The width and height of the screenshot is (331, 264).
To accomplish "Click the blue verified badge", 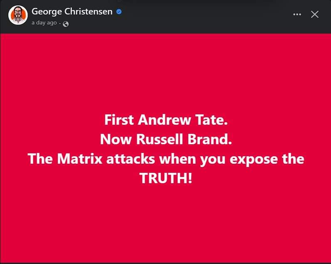I will 119,12.
